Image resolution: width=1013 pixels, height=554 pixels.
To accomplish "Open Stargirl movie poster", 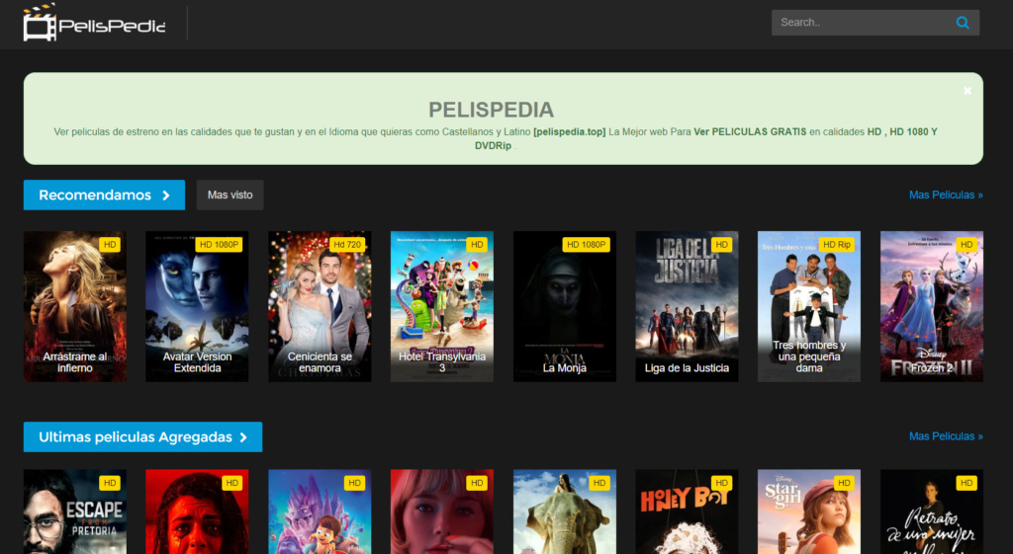I will point(809,512).
